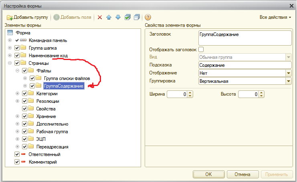Click the uncheck all elements icon
The image size is (297, 182).
click(x=137, y=17)
